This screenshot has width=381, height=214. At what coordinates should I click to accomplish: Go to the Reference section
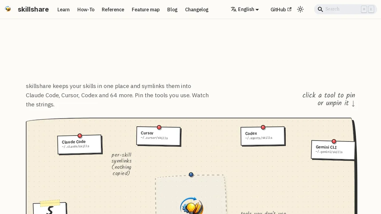(x=113, y=9)
